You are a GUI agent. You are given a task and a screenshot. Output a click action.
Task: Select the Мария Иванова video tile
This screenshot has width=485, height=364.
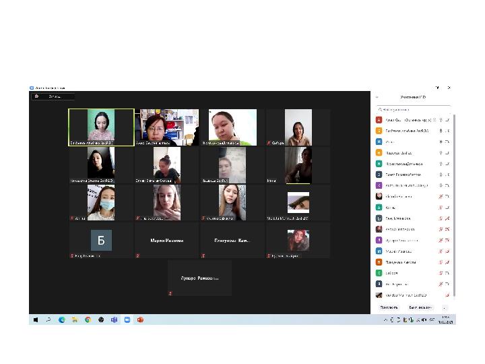point(167,241)
